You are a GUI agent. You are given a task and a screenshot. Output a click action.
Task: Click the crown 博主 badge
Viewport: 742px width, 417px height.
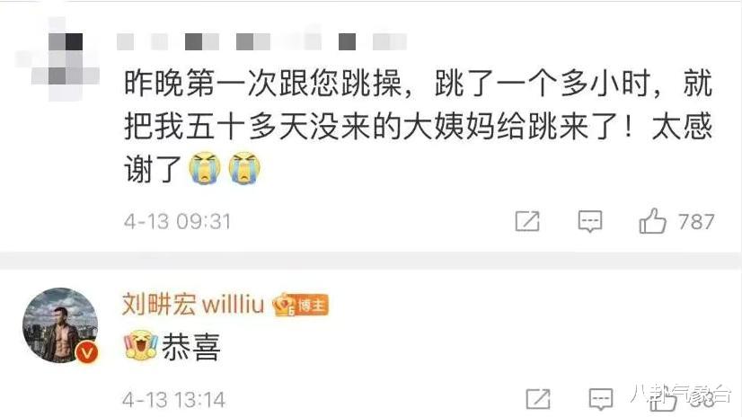(x=301, y=305)
